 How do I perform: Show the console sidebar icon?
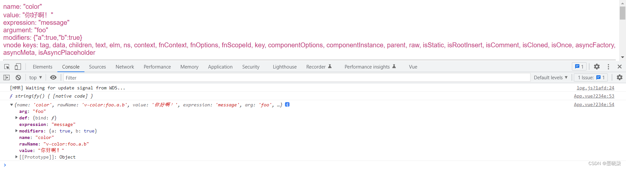[7, 77]
